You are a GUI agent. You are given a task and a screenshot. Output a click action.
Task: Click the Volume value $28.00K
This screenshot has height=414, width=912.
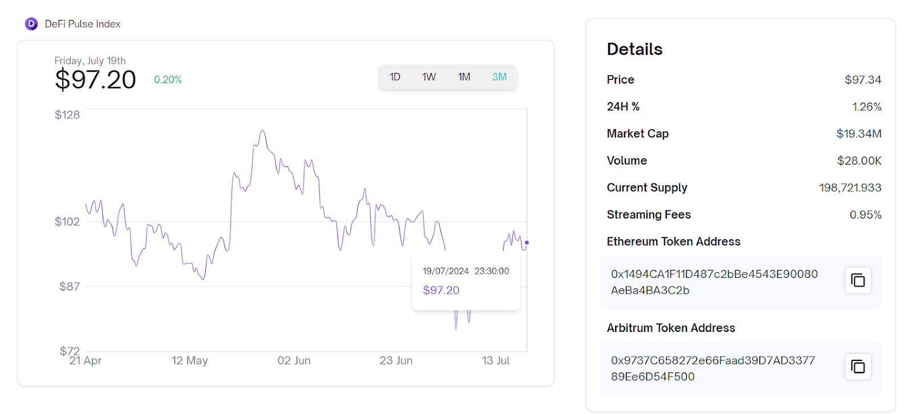click(860, 161)
